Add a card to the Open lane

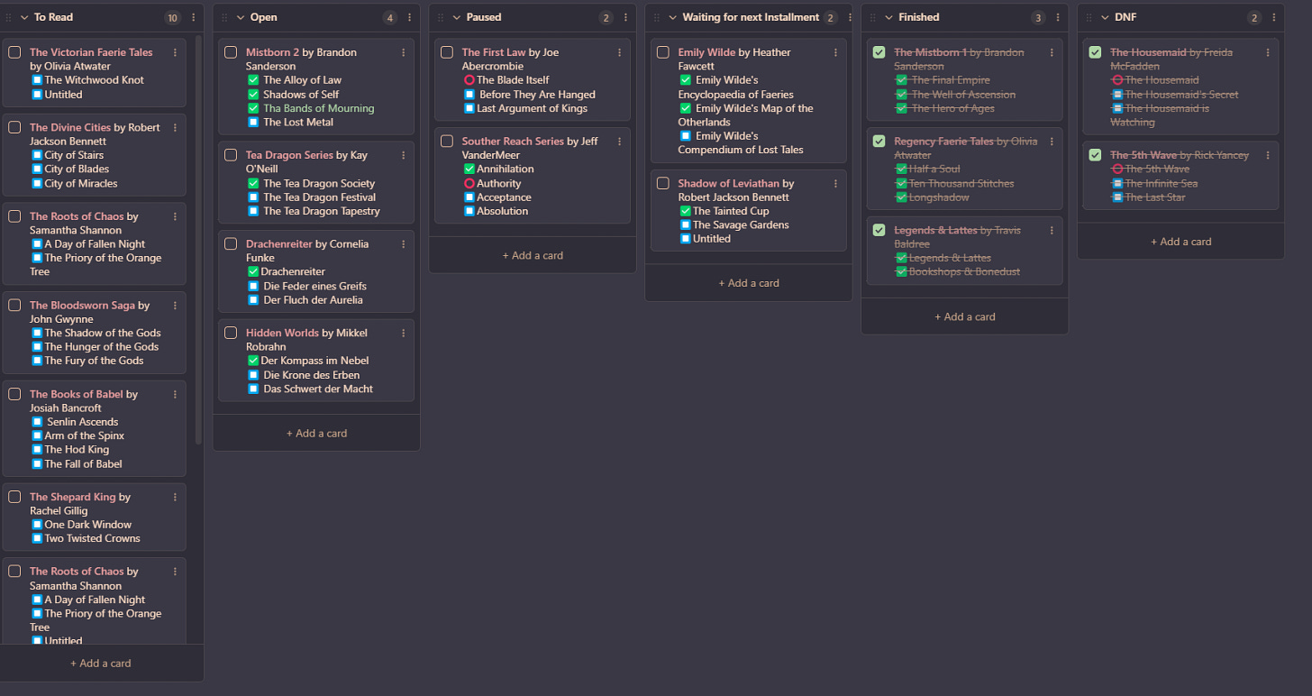pyautogui.click(x=316, y=434)
